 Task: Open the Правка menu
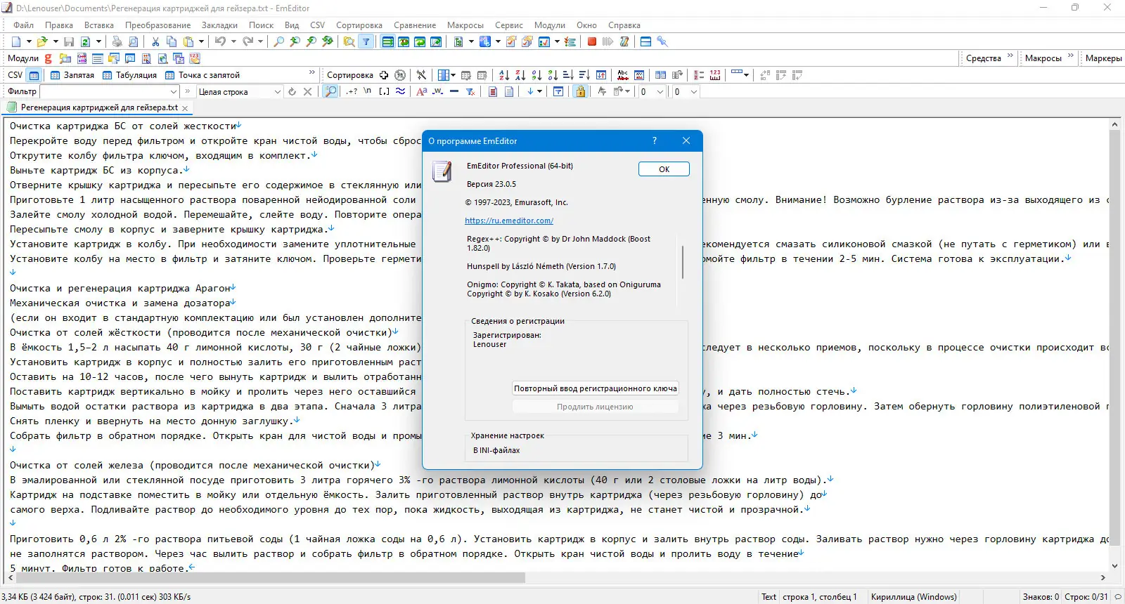[x=59, y=25]
